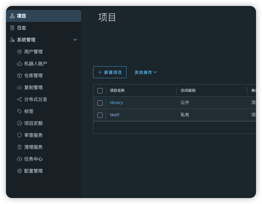The height and width of the screenshot is (204, 262).
Task: Go to 配置管理 in the sidebar
Action: tap(33, 171)
